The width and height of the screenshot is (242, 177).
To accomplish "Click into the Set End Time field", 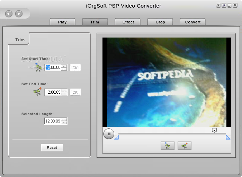I will (53, 92).
